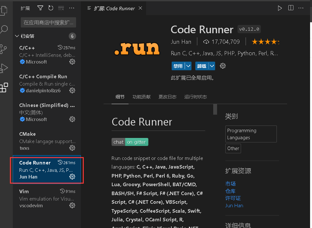
Task: Open manage gear for Vim extension
Action: (72, 205)
